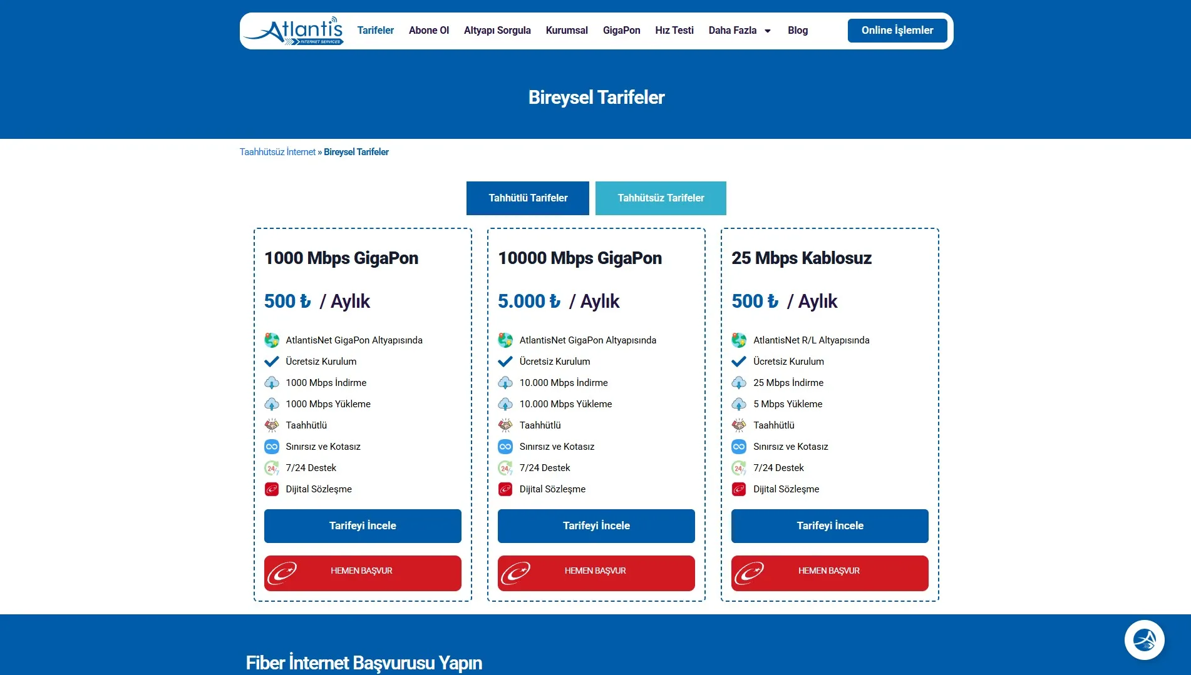Switch to the Tahhütsüz Tarifeler tab
This screenshot has height=675, width=1191.
661,198
